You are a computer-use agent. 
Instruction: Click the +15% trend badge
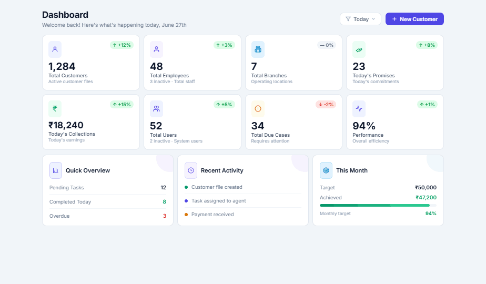[121, 105]
